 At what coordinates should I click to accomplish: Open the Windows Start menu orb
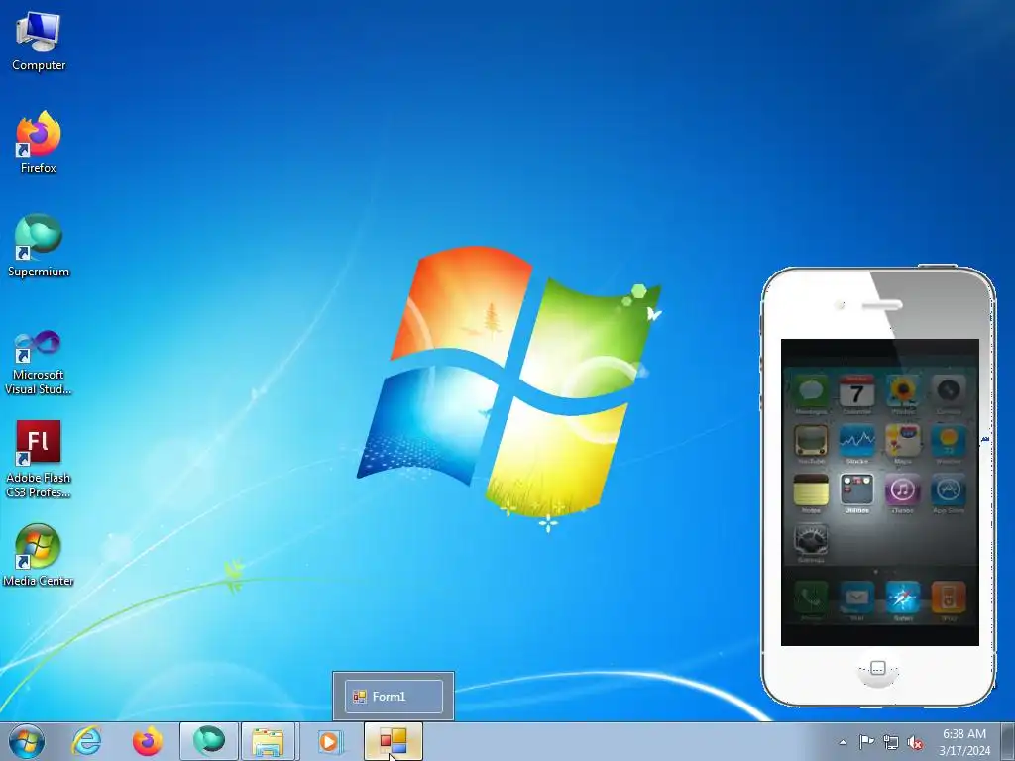(x=27, y=741)
